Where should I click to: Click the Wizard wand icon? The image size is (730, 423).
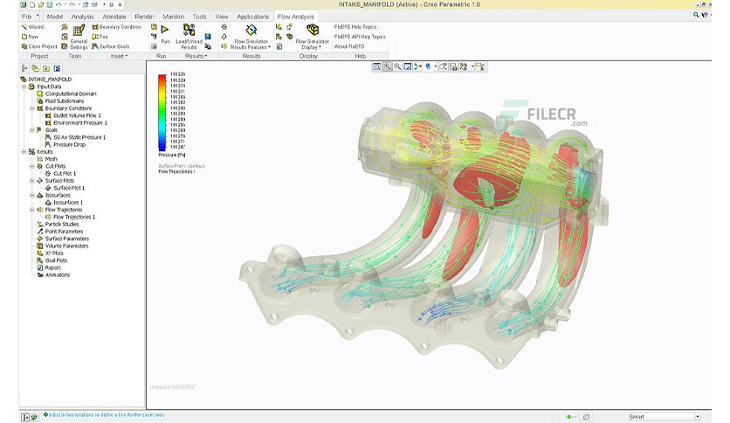click(x=24, y=27)
